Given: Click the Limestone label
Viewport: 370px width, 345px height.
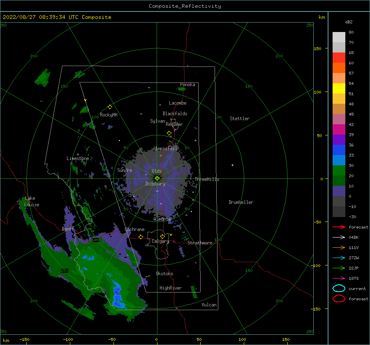Looking at the screenshot, I should pos(78,158).
